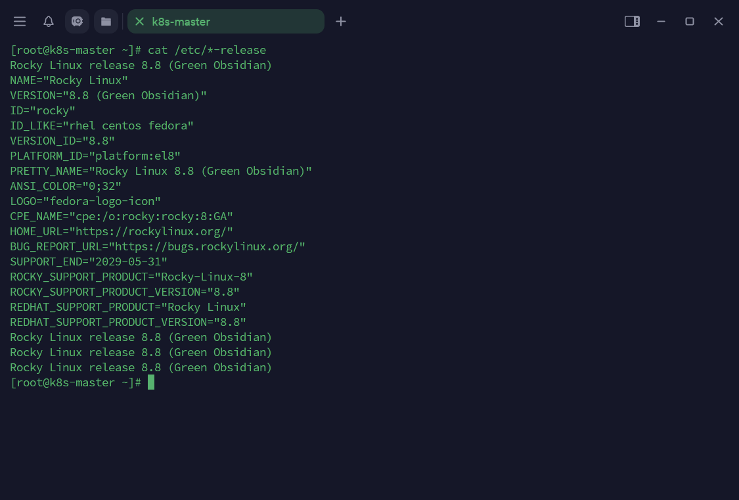Close the terminal window
This screenshot has height=500, width=739.
click(x=719, y=22)
